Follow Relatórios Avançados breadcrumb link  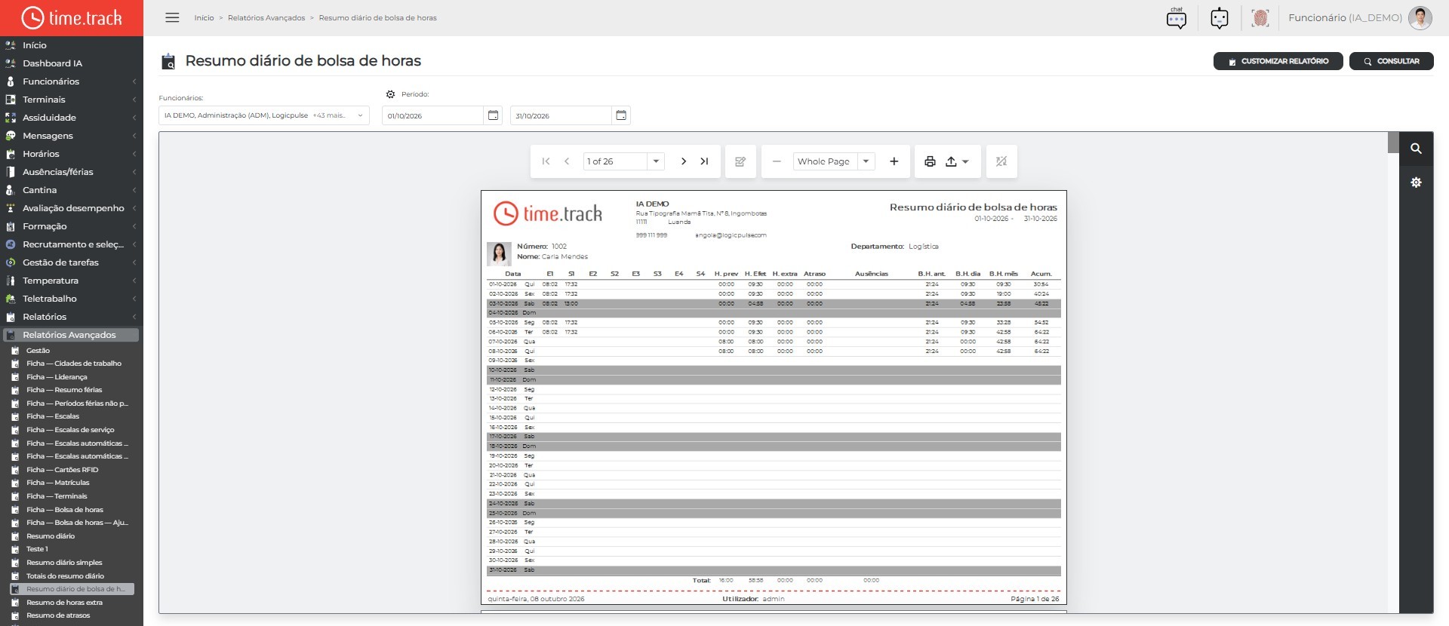266,17
